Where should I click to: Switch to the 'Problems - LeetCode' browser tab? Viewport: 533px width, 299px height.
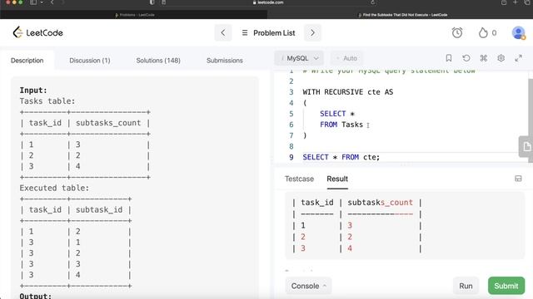point(135,15)
